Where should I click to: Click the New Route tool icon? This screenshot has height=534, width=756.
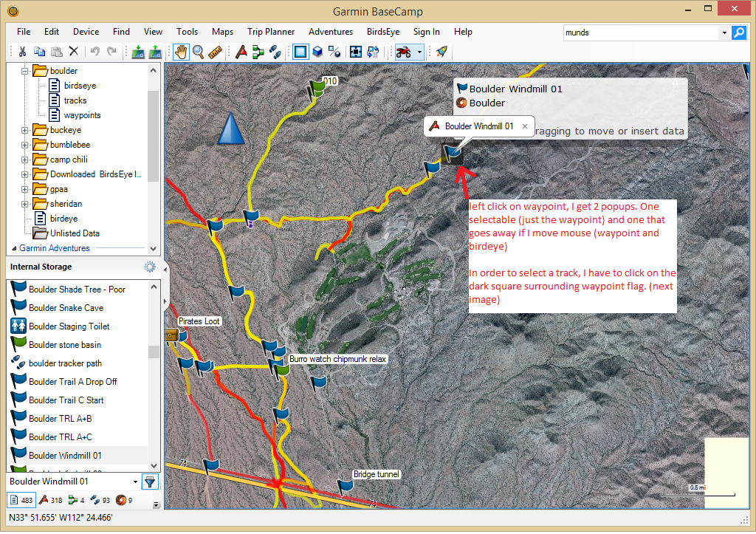pos(258,52)
